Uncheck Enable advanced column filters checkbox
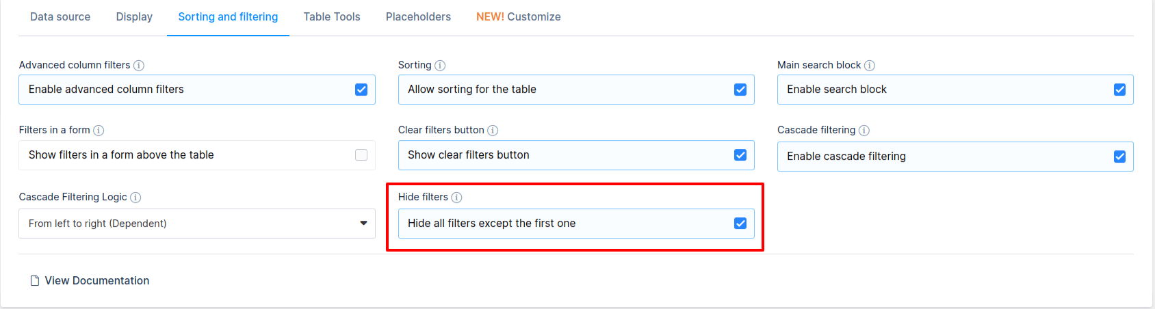The height and width of the screenshot is (309, 1155). 361,90
